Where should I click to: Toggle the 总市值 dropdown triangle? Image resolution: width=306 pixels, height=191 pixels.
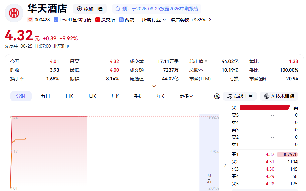coord(206,61)
